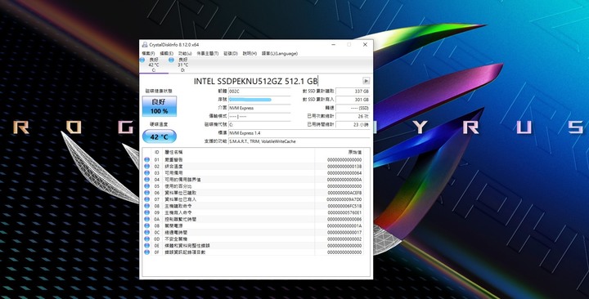Click total host reads value 337 GB
The image size is (589, 299).
pyautogui.click(x=353, y=91)
